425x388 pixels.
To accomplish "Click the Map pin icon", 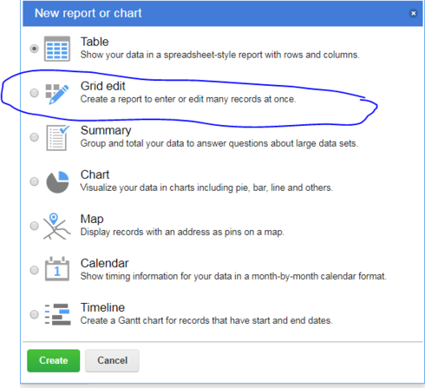I will coord(56,227).
